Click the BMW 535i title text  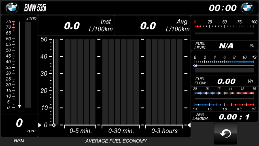35,8
